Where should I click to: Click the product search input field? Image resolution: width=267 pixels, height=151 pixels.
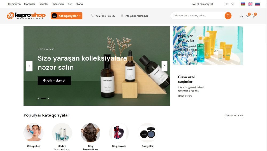coord(198,16)
